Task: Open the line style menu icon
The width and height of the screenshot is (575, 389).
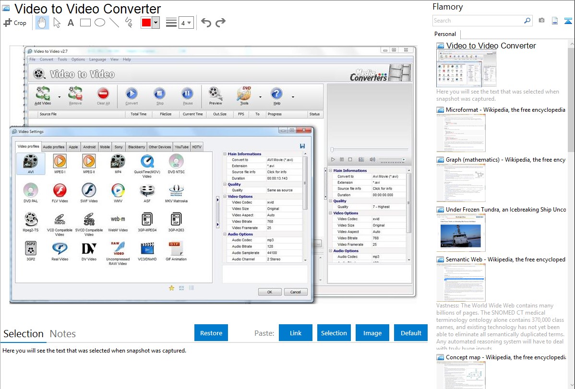Action: pyautogui.click(x=171, y=23)
